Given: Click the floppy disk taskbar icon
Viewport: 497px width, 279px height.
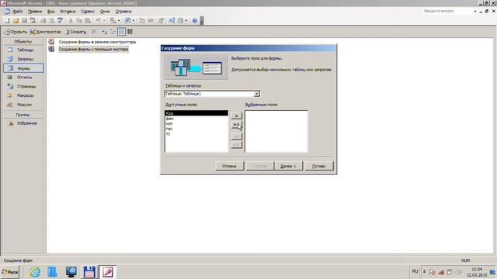Looking at the screenshot, I should click(x=89, y=272).
